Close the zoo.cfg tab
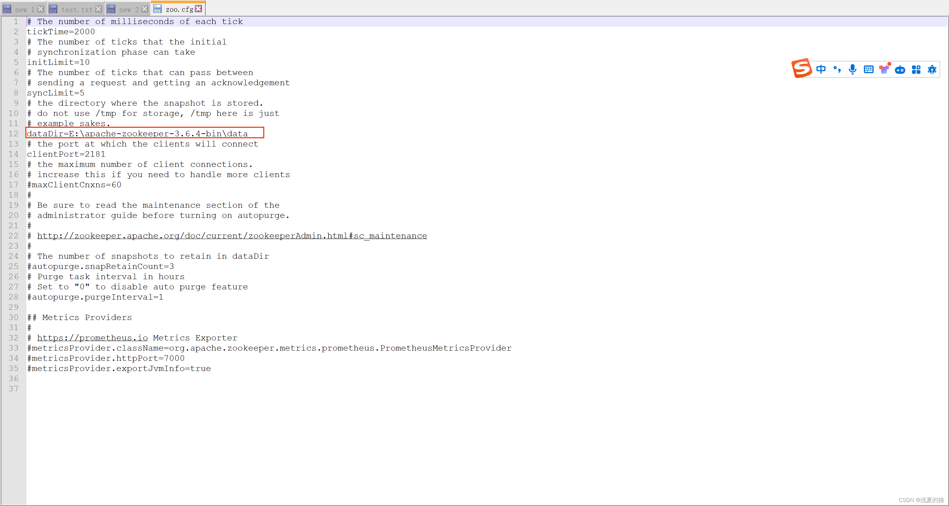The height and width of the screenshot is (506, 949). (x=199, y=9)
